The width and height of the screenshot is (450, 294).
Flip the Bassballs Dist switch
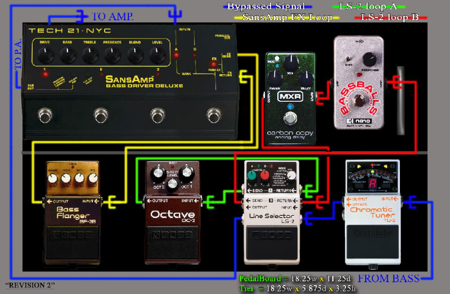click(348, 60)
